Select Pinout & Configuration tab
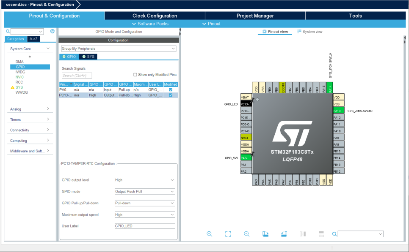Screen dimensions: 409x252 pos(54,16)
